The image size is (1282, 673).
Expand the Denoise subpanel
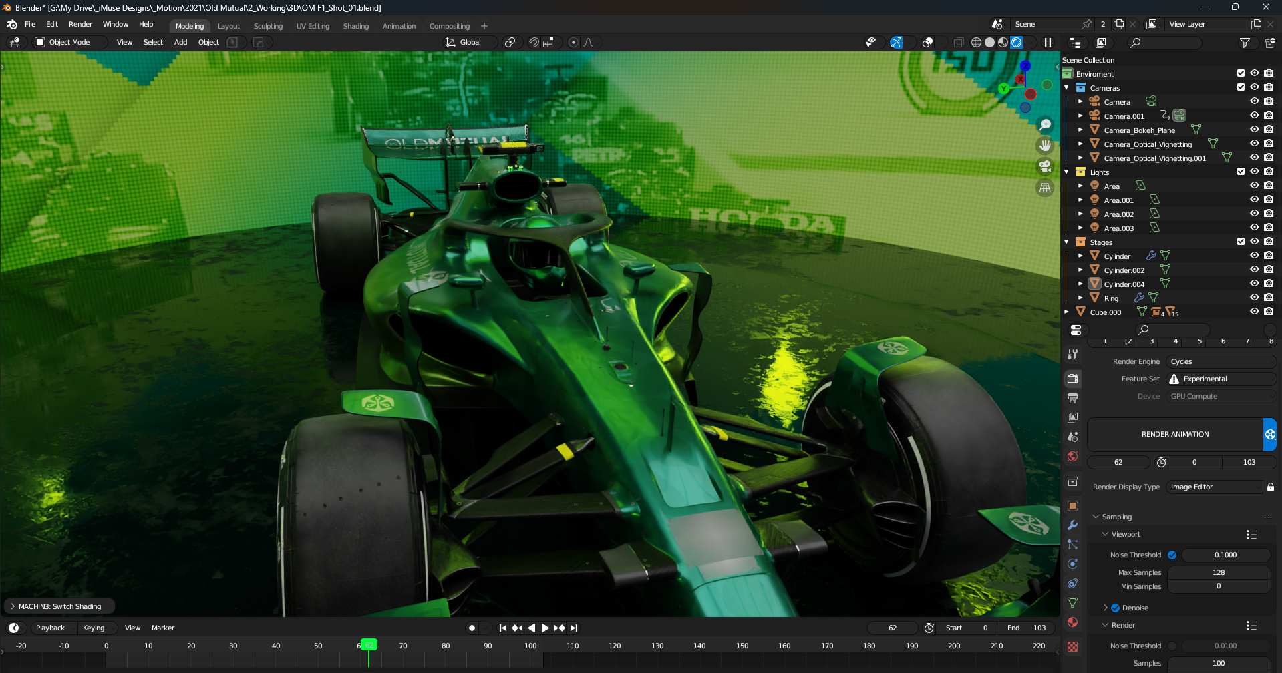click(1106, 608)
